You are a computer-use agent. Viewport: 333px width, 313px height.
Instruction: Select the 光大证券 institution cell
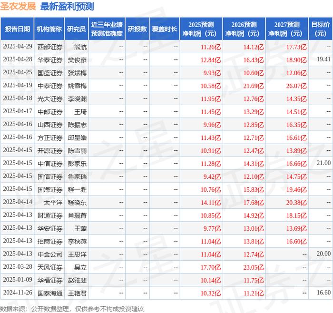[50, 99]
